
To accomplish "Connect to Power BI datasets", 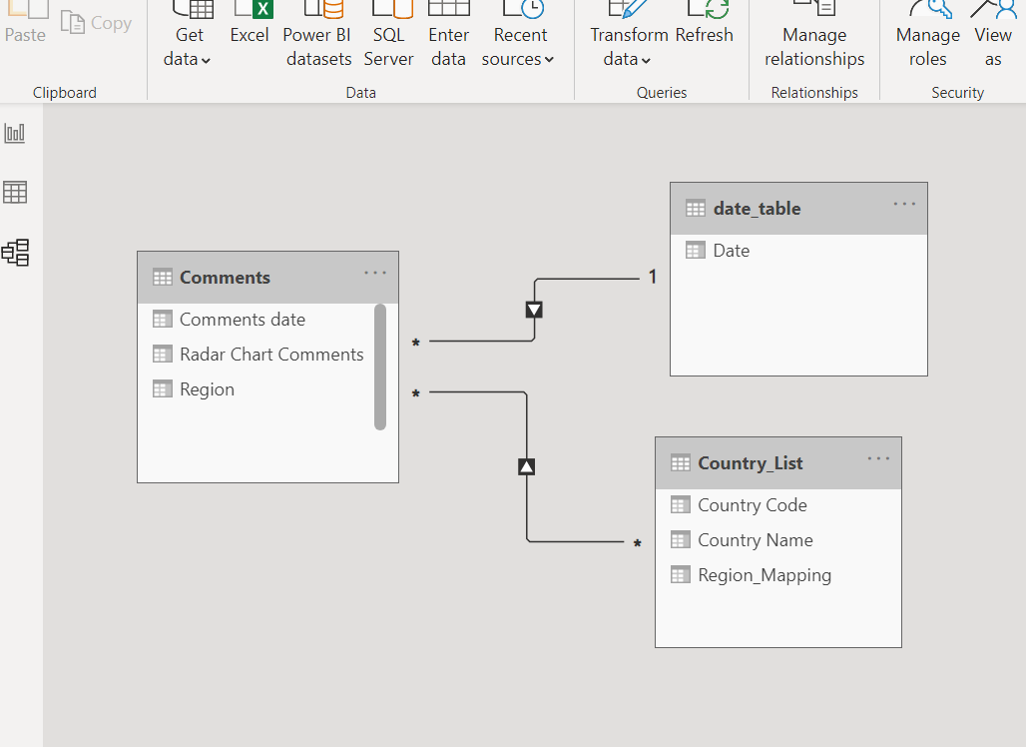I will (x=318, y=36).
